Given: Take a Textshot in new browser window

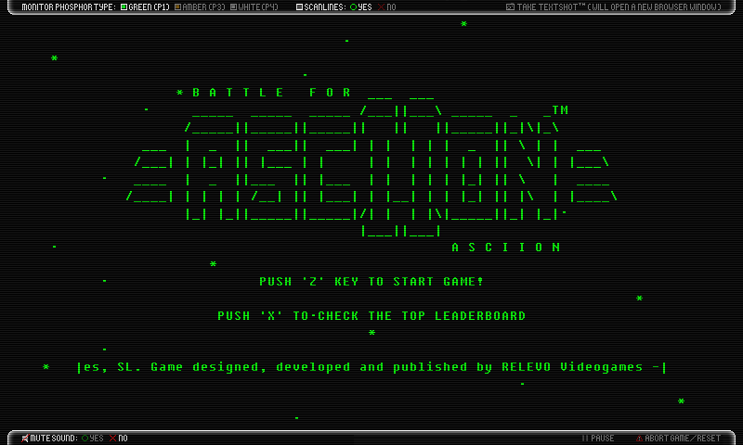Looking at the screenshot, I should 614,7.
